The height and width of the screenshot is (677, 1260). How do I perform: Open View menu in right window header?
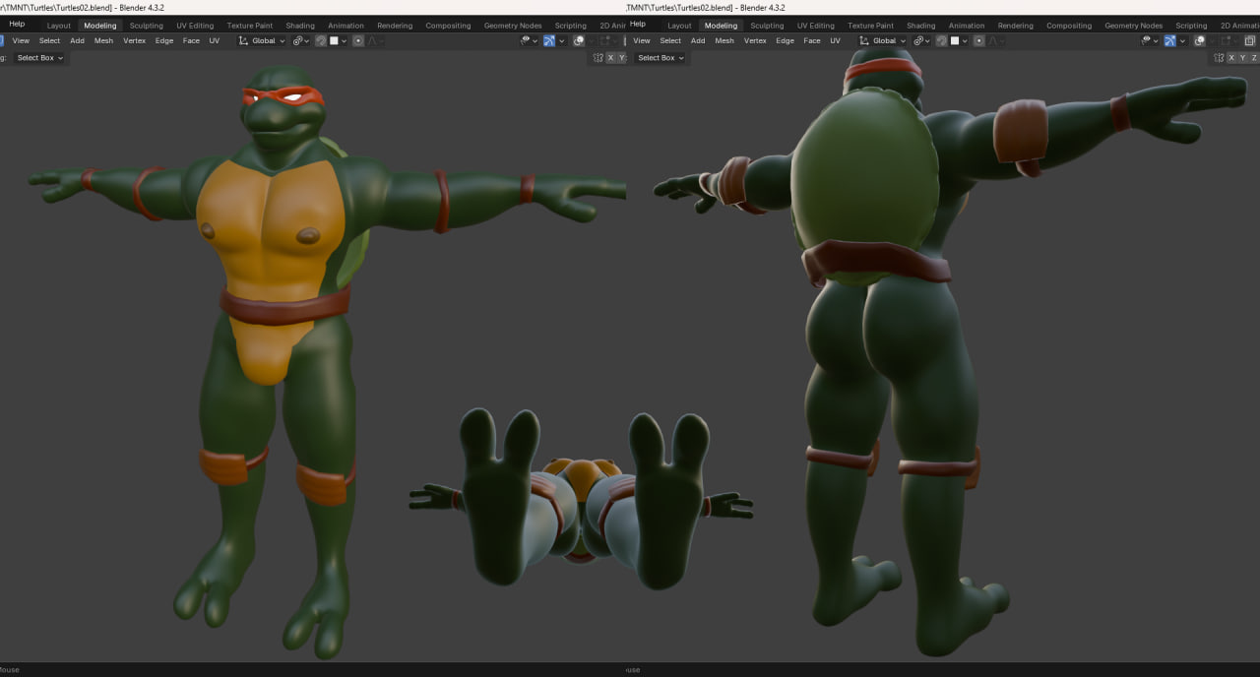[642, 40]
